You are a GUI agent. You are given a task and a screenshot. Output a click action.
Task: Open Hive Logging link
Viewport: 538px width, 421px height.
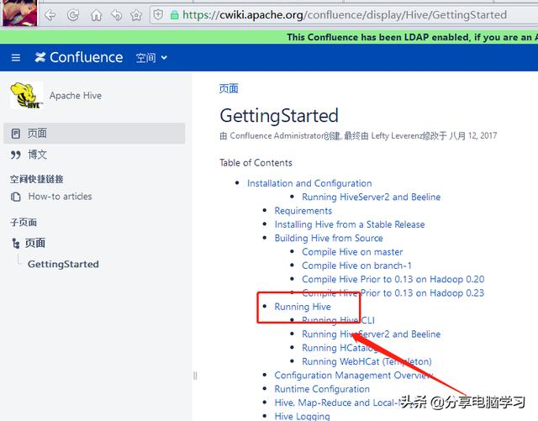303,416
